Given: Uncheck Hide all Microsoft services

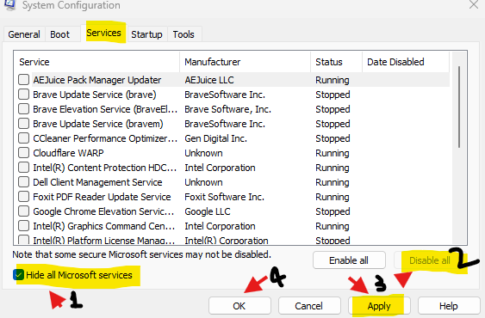Looking at the screenshot, I should click(x=19, y=274).
